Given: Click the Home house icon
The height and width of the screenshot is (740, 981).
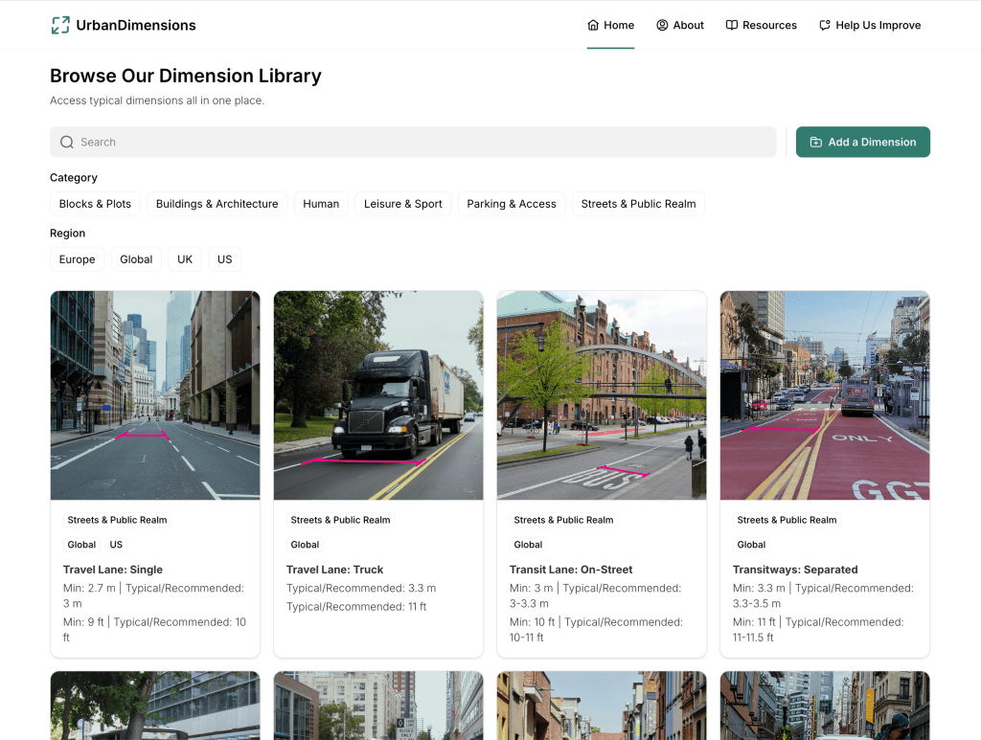Looking at the screenshot, I should 593,26.
